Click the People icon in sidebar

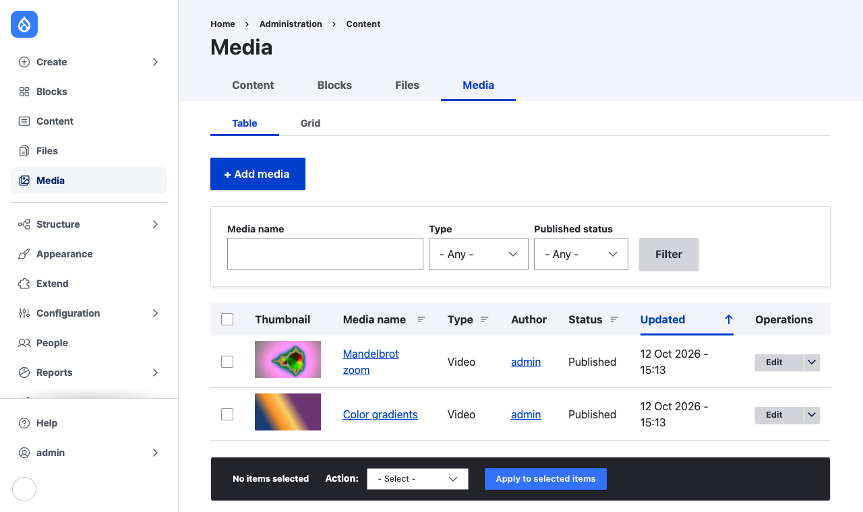(x=24, y=343)
